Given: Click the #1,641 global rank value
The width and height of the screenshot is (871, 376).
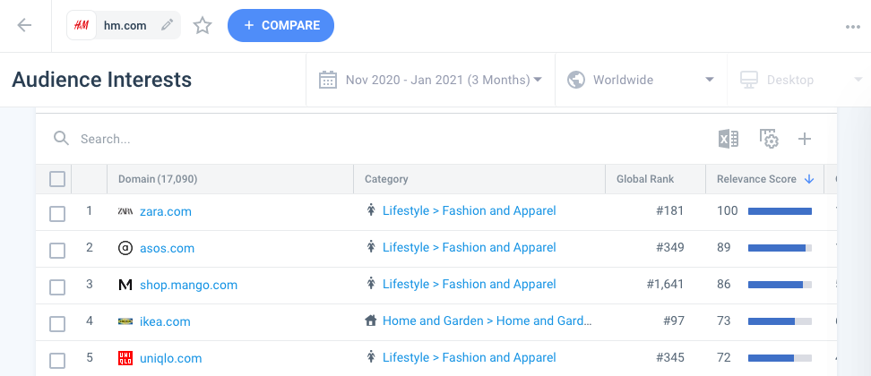Looking at the screenshot, I should [665, 284].
